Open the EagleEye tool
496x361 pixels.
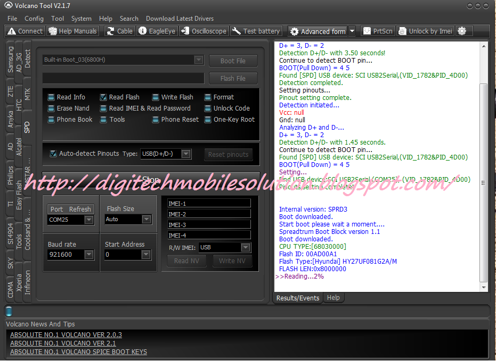157,31
